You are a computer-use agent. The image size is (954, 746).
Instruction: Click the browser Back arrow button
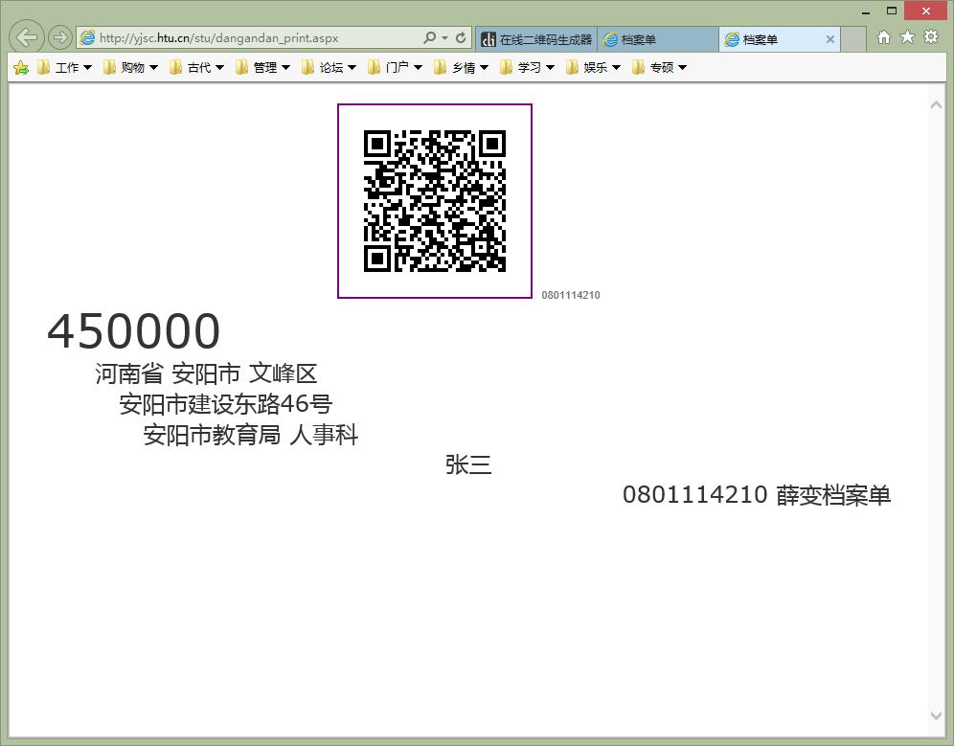pyautogui.click(x=27, y=38)
